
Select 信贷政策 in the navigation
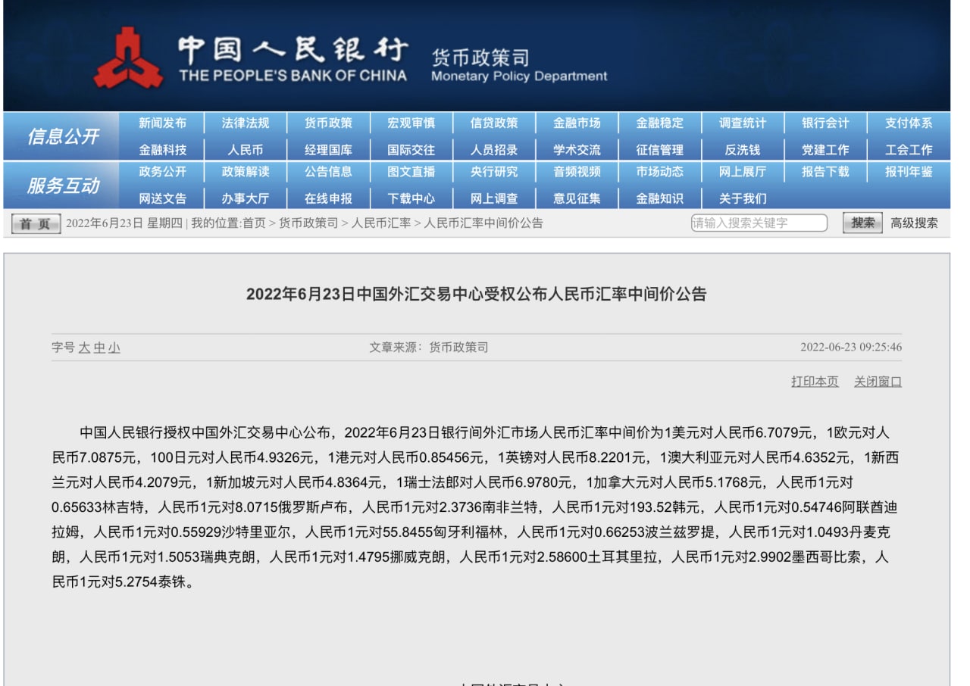[494, 123]
